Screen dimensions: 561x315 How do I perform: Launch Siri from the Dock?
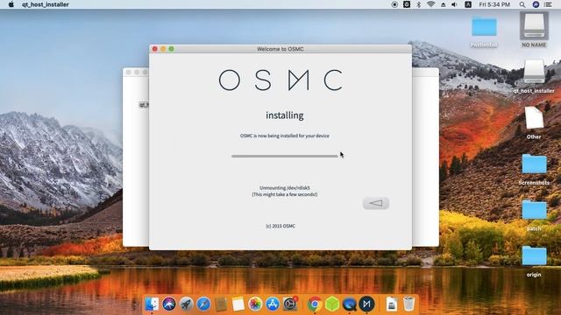point(169,304)
